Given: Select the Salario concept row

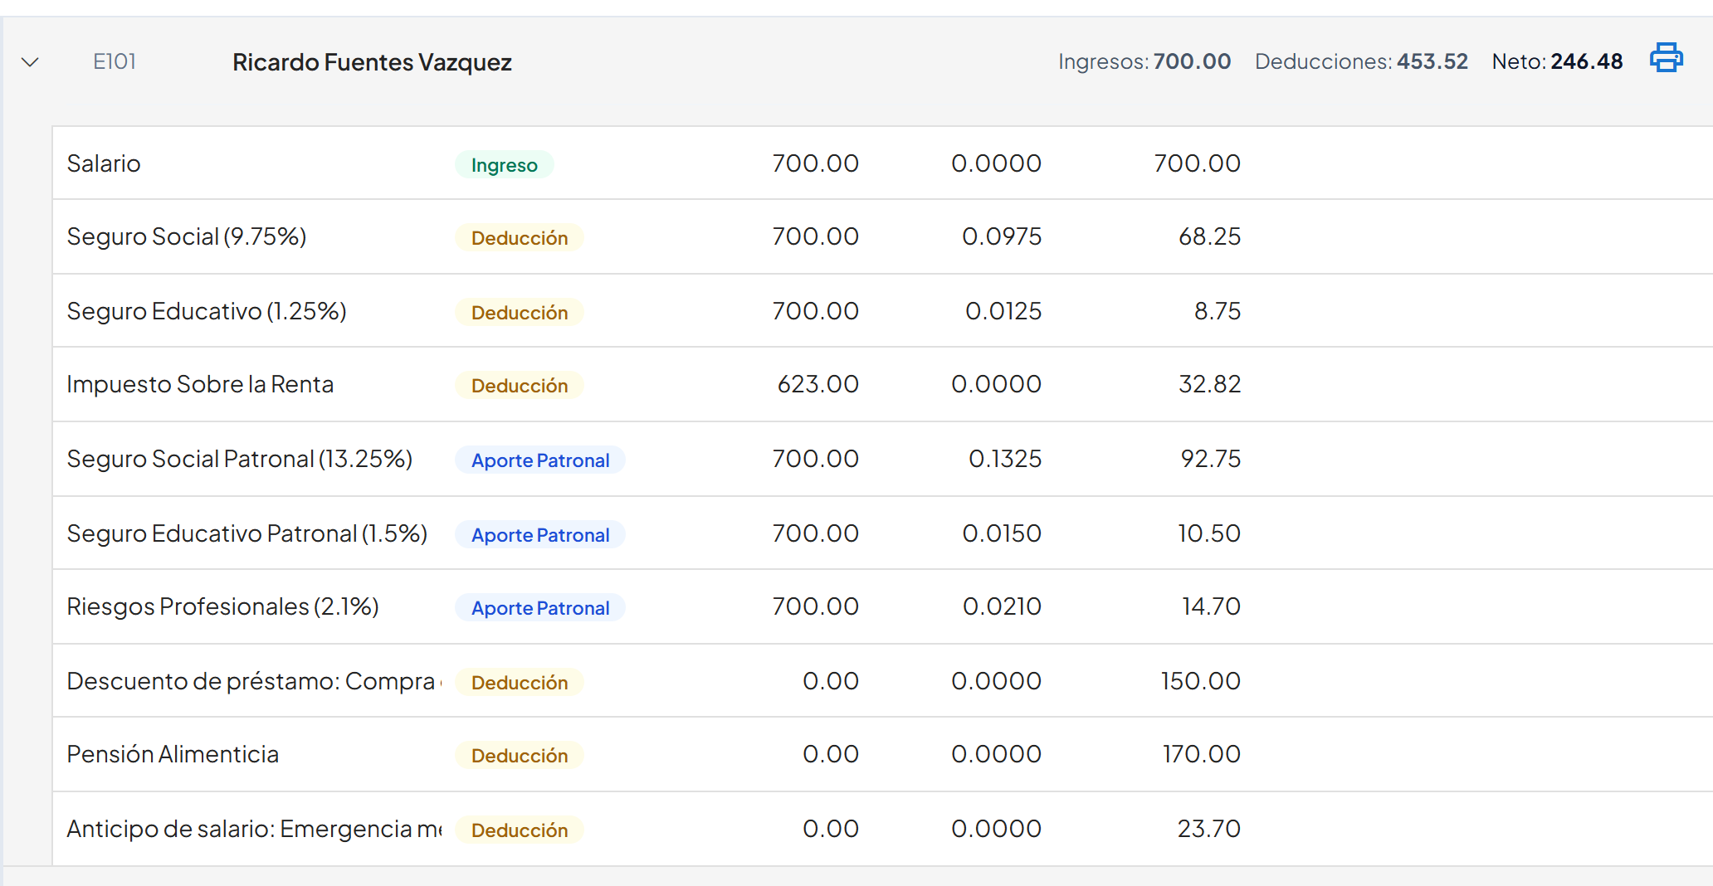Looking at the screenshot, I should click(882, 163).
